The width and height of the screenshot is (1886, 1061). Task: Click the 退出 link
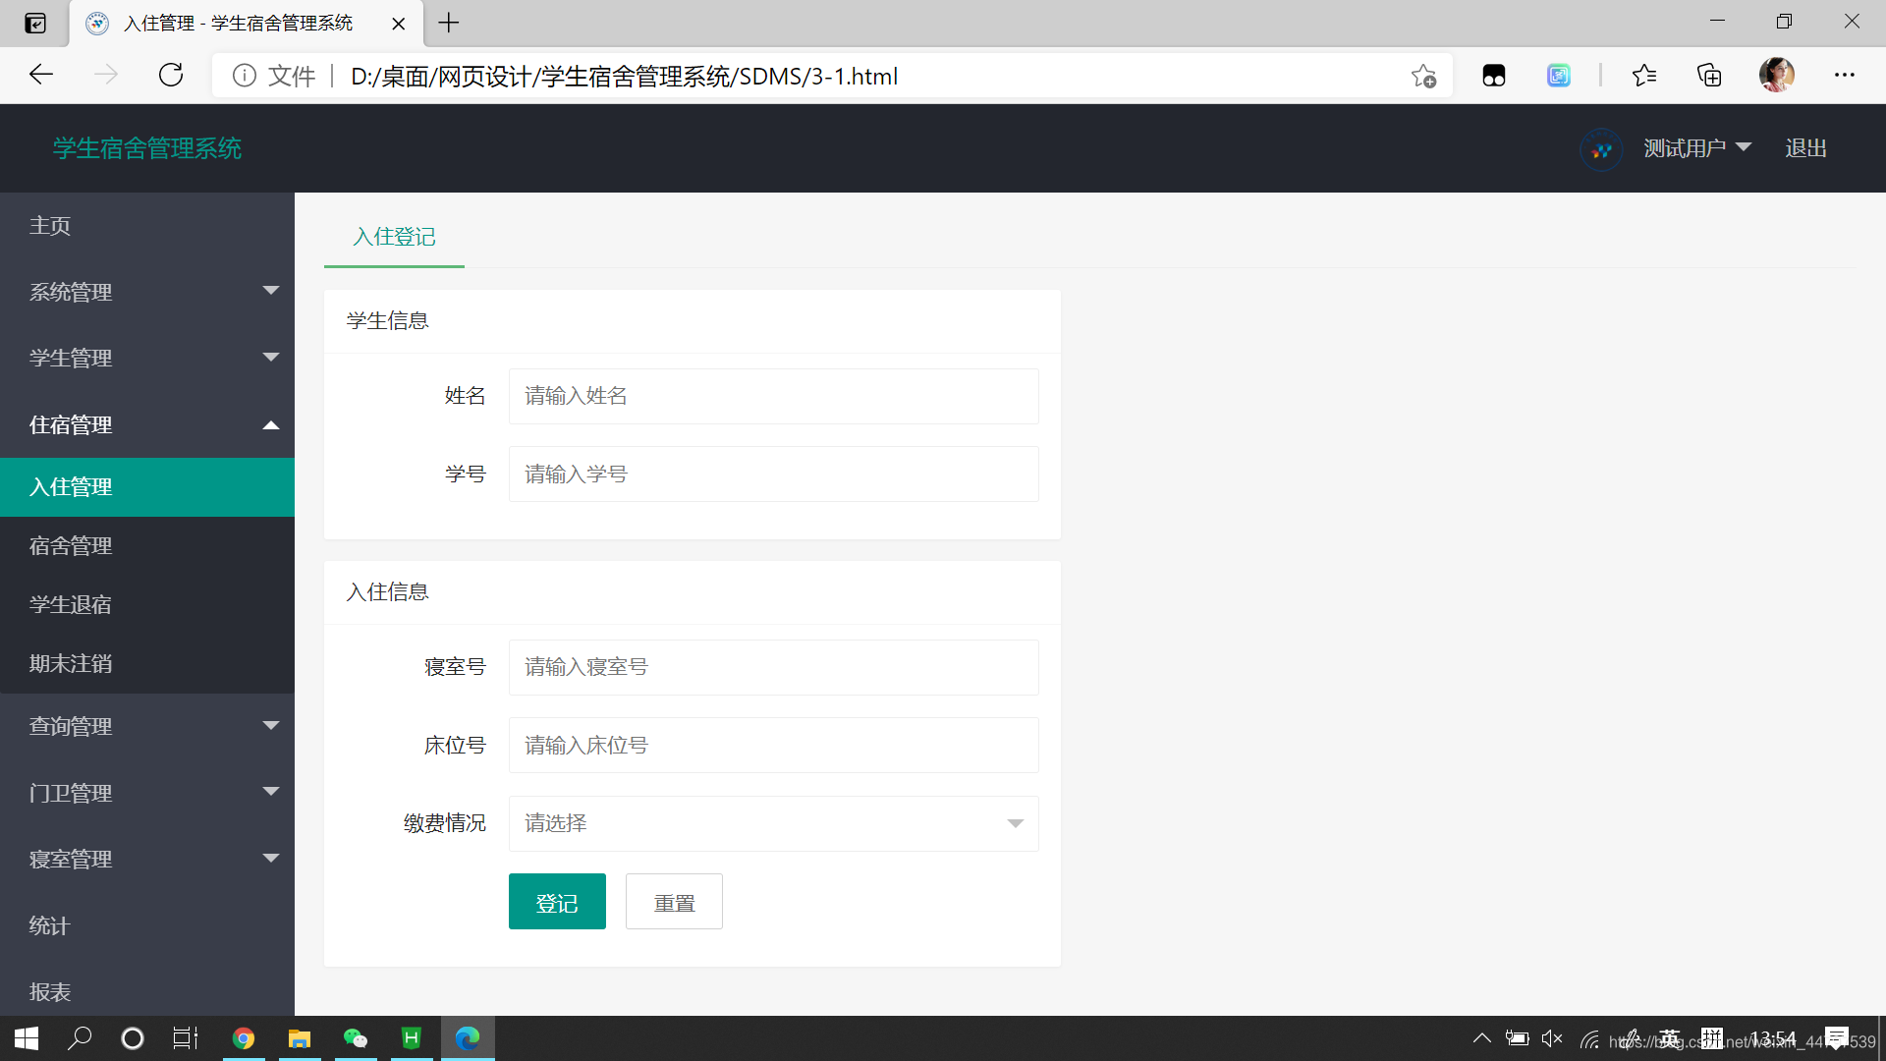[x=1805, y=148]
